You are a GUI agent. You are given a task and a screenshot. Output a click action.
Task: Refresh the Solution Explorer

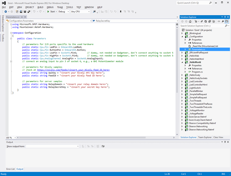pyautogui.click(x=206, y=22)
